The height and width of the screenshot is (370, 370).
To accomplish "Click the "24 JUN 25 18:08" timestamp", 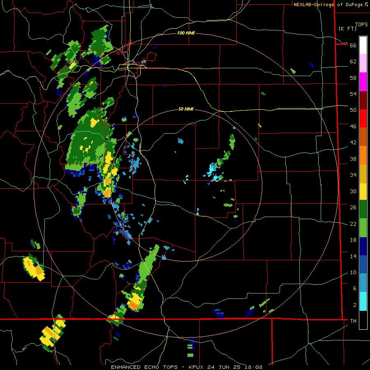I will pyautogui.click(x=235, y=367).
